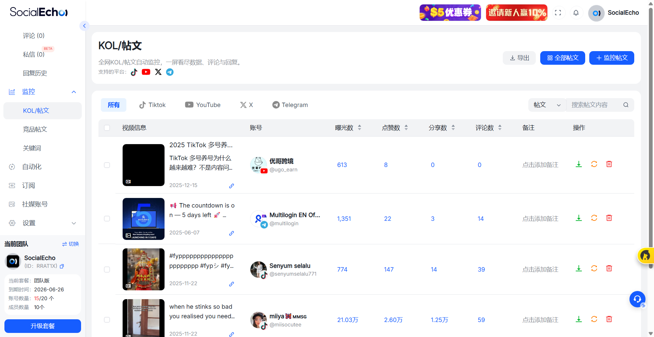Screen dimensions: 654x337
Task: Delete the Senyum selalu post row
Action: pos(609,269)
